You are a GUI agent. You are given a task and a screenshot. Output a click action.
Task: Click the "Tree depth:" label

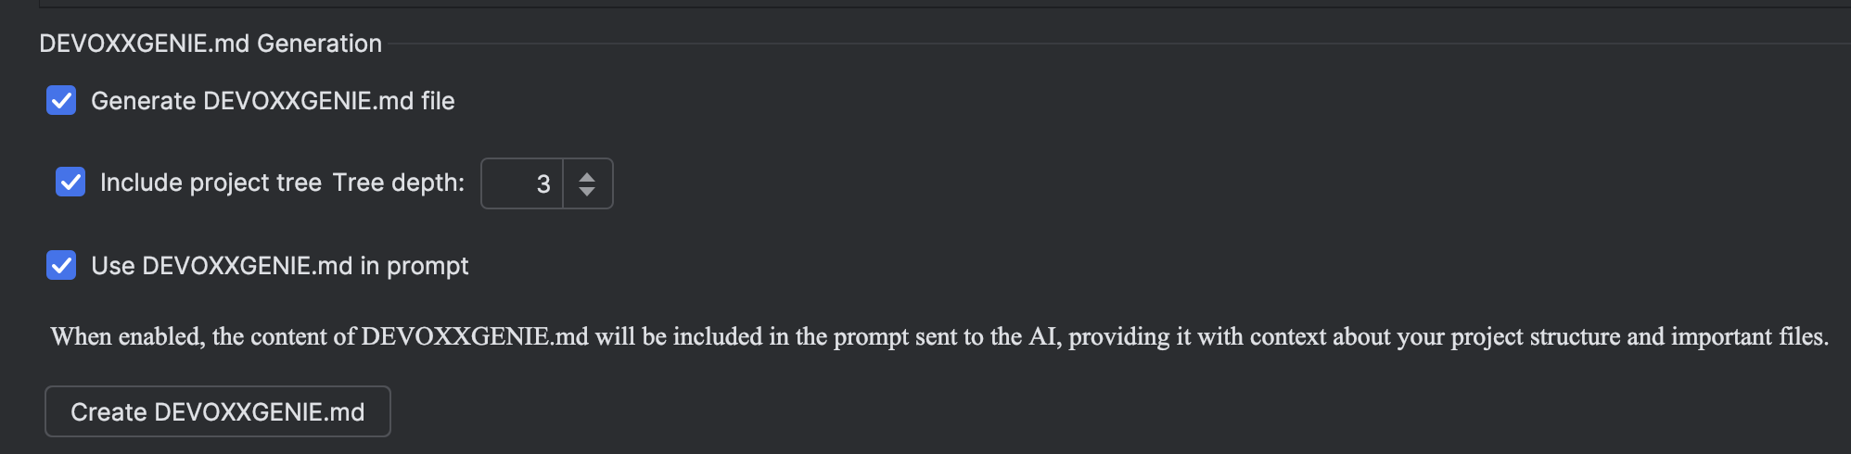398,183
